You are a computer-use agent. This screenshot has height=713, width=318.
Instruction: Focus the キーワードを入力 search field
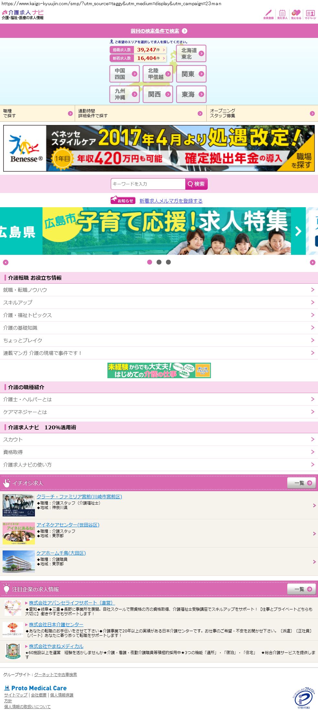pos(148,184)
